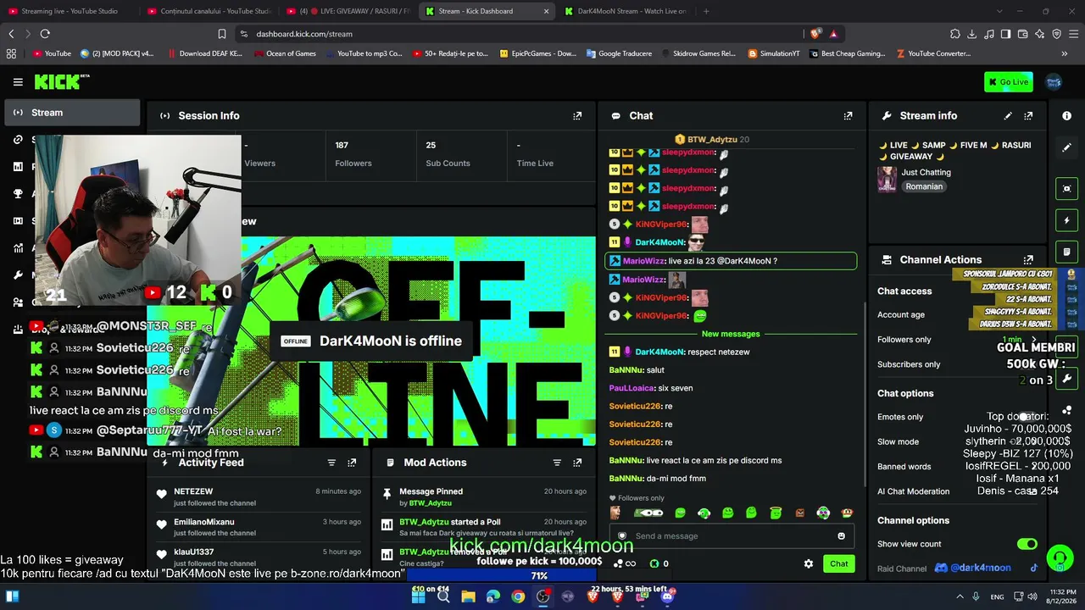Click the Account age option

tap(901, 314)
